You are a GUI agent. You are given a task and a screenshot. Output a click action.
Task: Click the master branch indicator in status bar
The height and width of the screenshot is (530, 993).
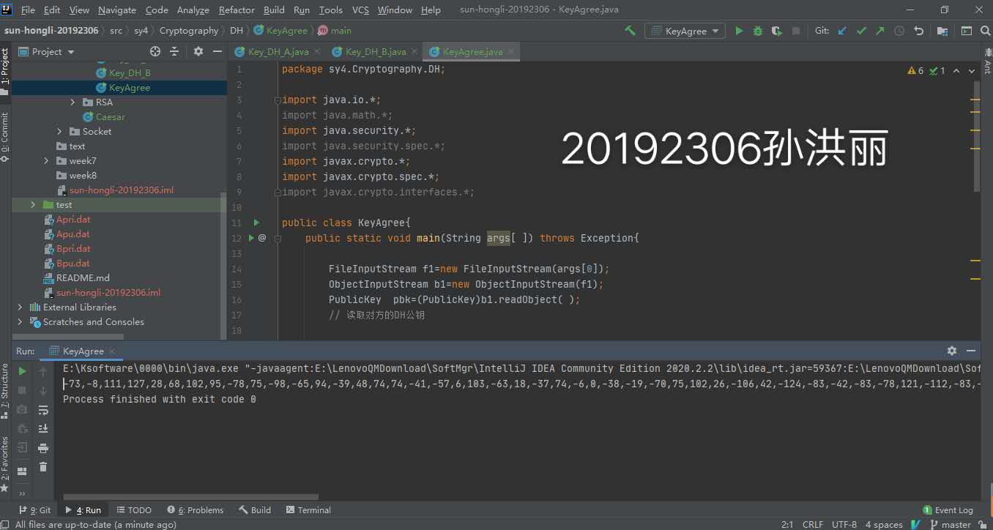(950, 524)
